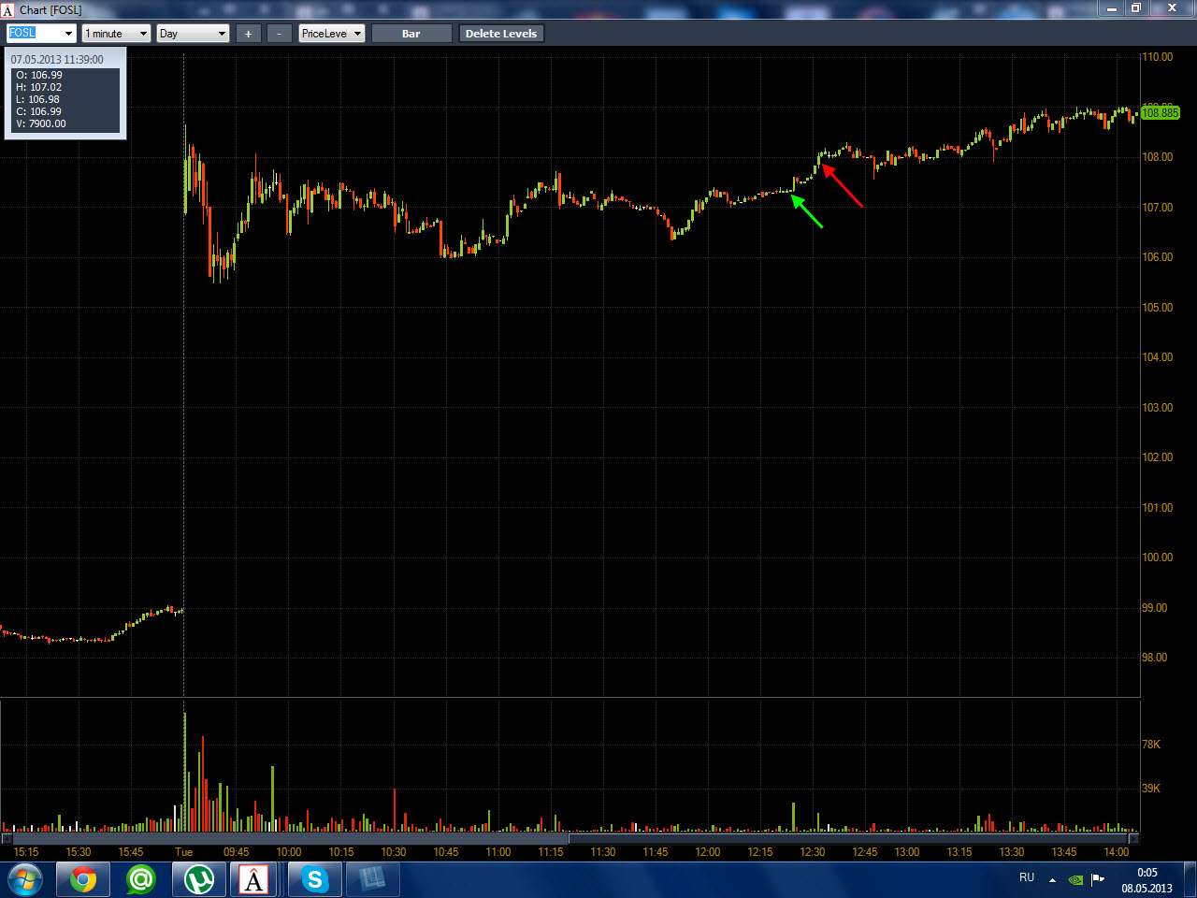Click the Delete Levels button
Image resolution: width=1197 pixels, height=898 pixels.
pyautogui.click(x=501, y=34)
